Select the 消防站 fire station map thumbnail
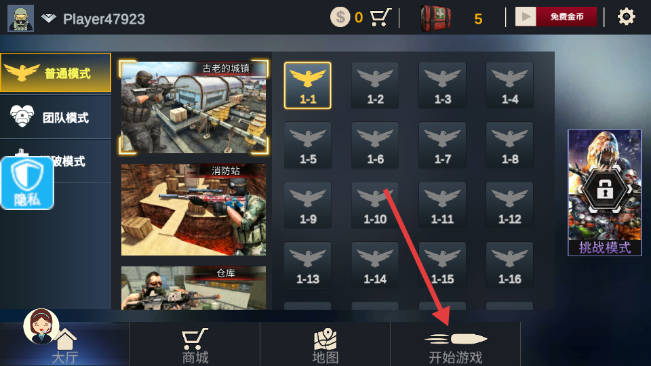The width and height of the screenshot is (651, 366). click(193, 209)
